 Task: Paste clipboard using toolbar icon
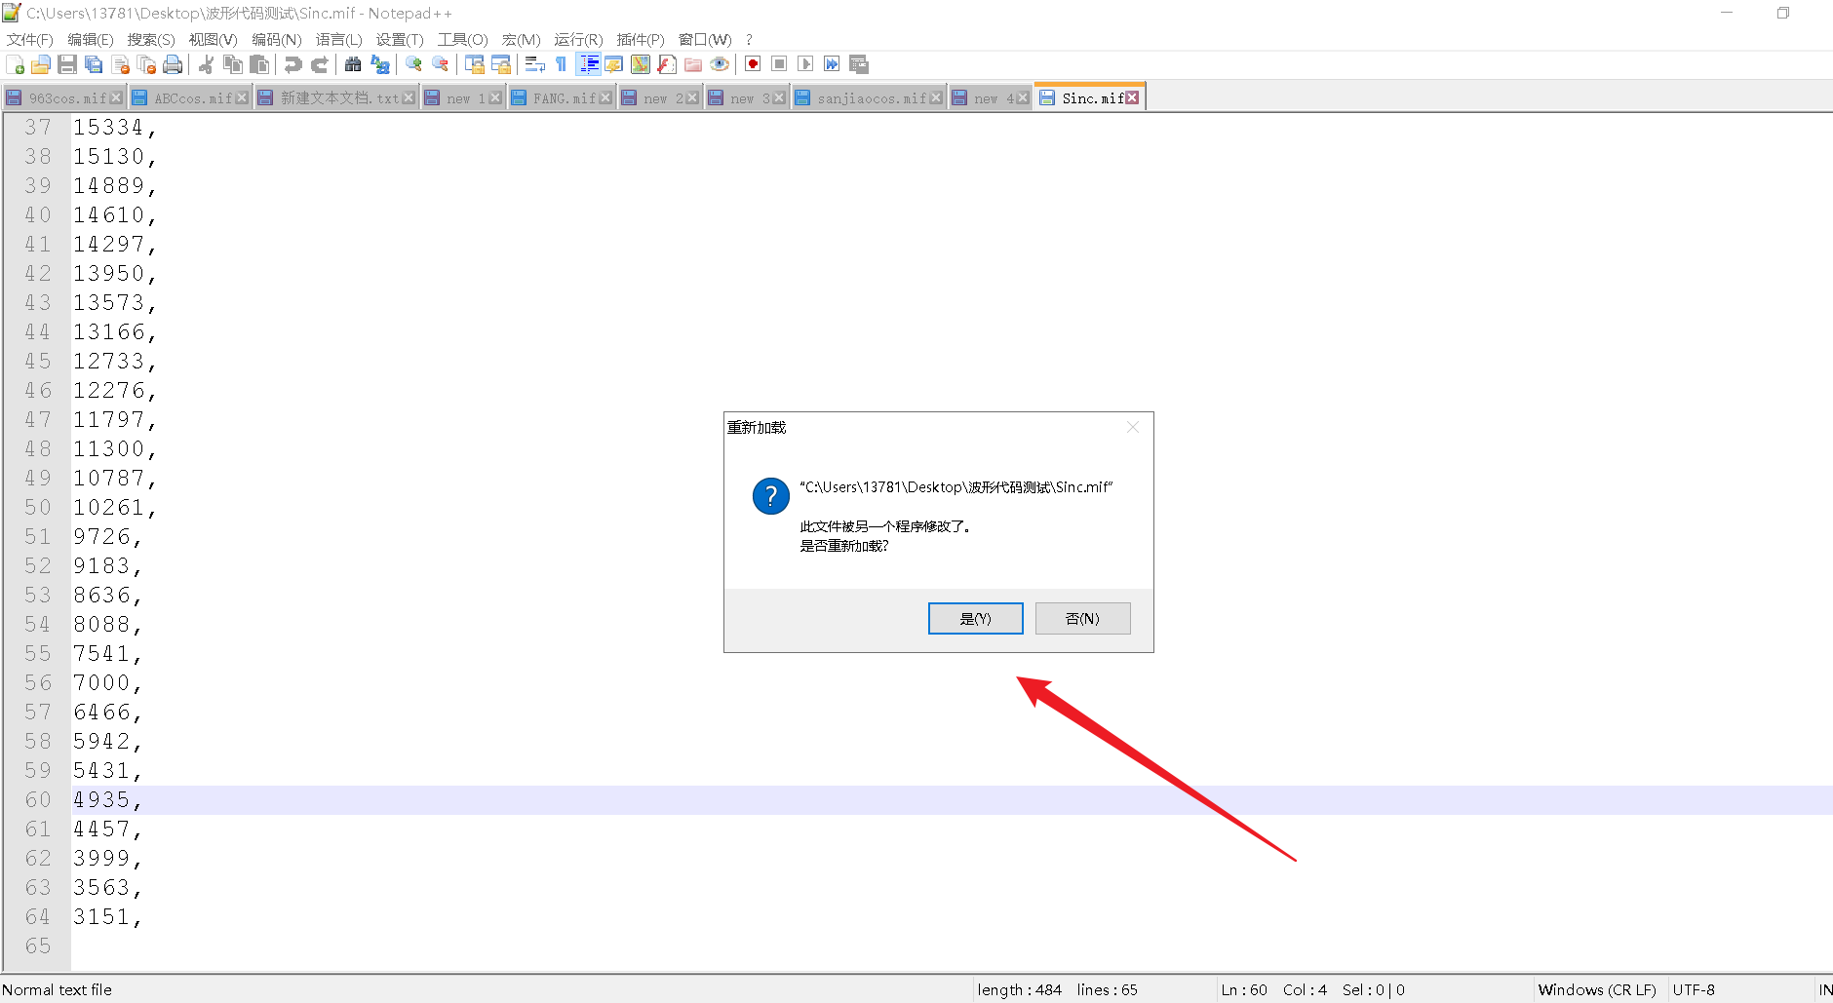259,64
